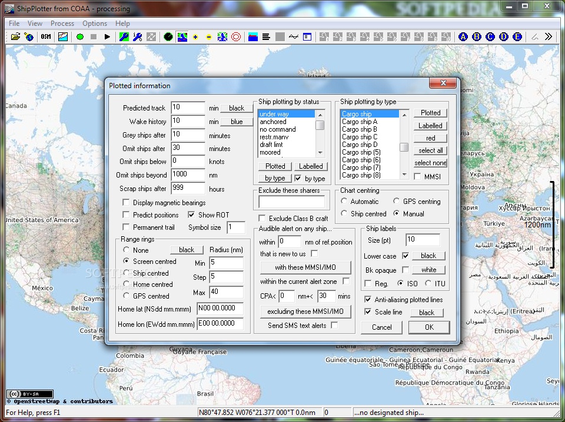Image resolution: width=565 pixels, height=422 pixels.
Task: Click the Cancel button
Action: [x=381, y=327]
